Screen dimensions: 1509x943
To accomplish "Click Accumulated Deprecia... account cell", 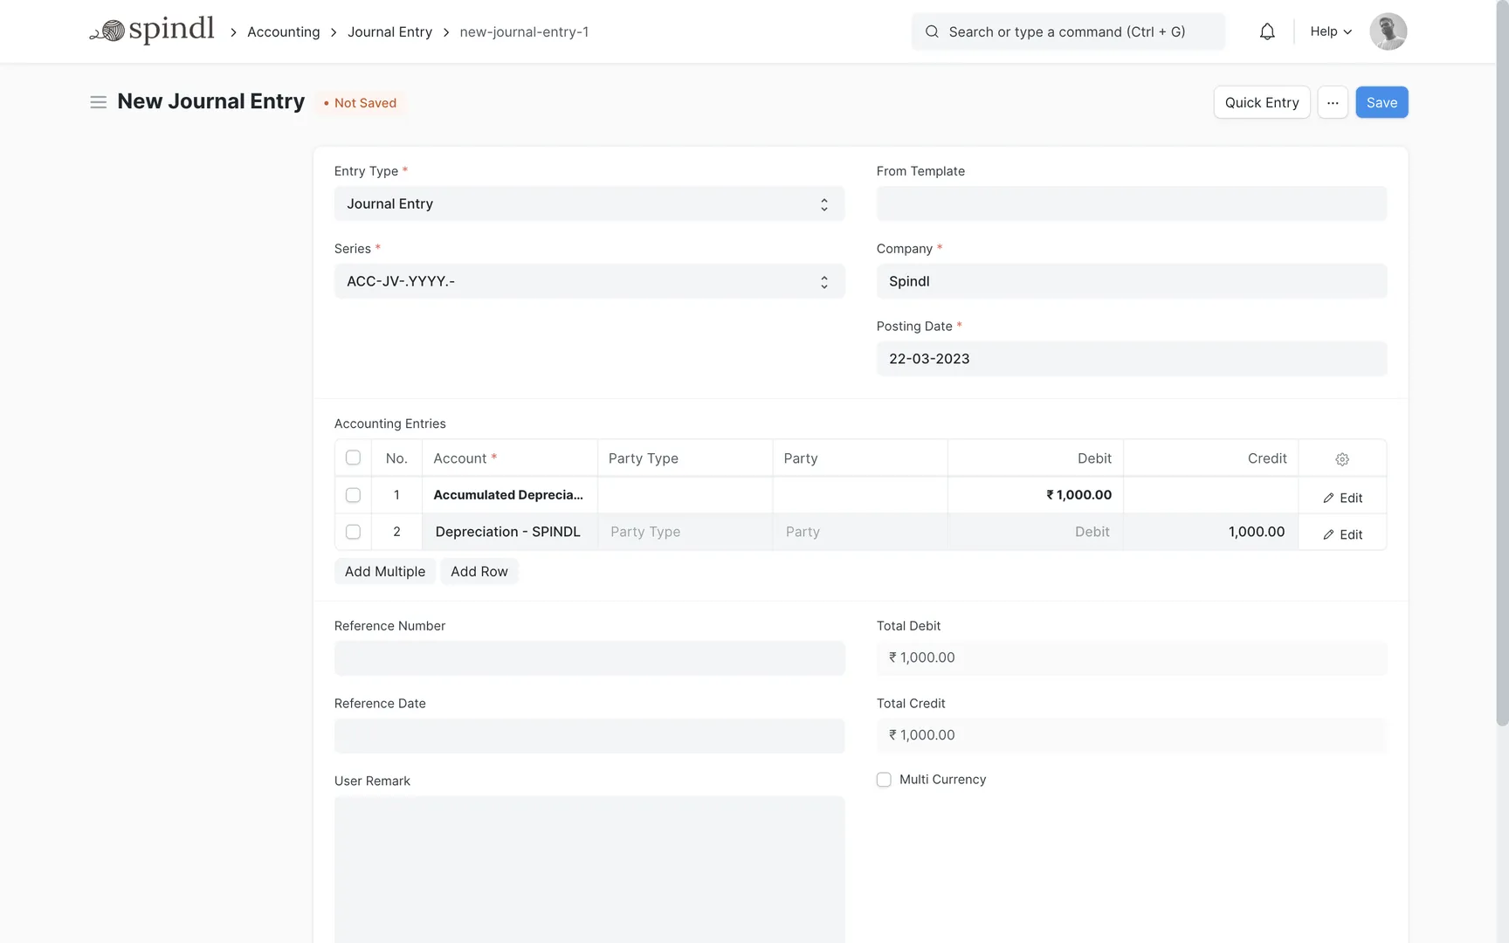I will (510, 495).
